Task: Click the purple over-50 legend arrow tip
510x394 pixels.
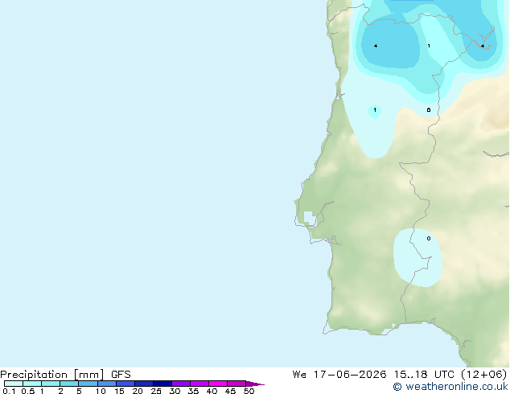Action: 255,384
